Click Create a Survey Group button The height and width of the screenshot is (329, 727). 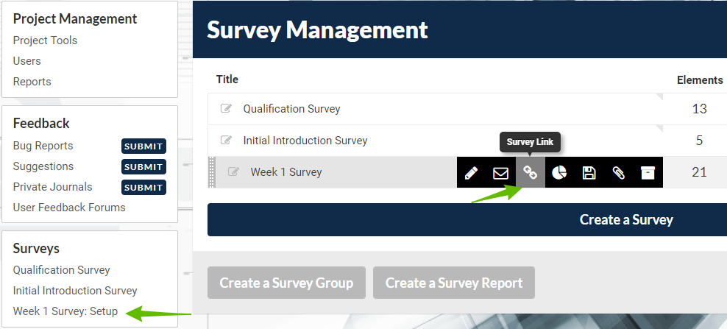point(286,283)
